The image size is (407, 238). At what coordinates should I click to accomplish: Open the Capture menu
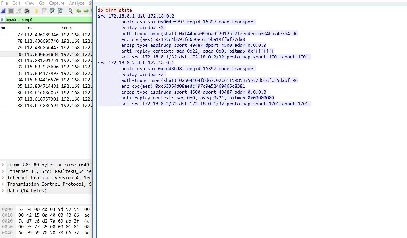coord(57,3)
